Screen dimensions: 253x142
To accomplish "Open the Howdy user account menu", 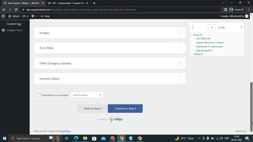I will pos(234,16).
